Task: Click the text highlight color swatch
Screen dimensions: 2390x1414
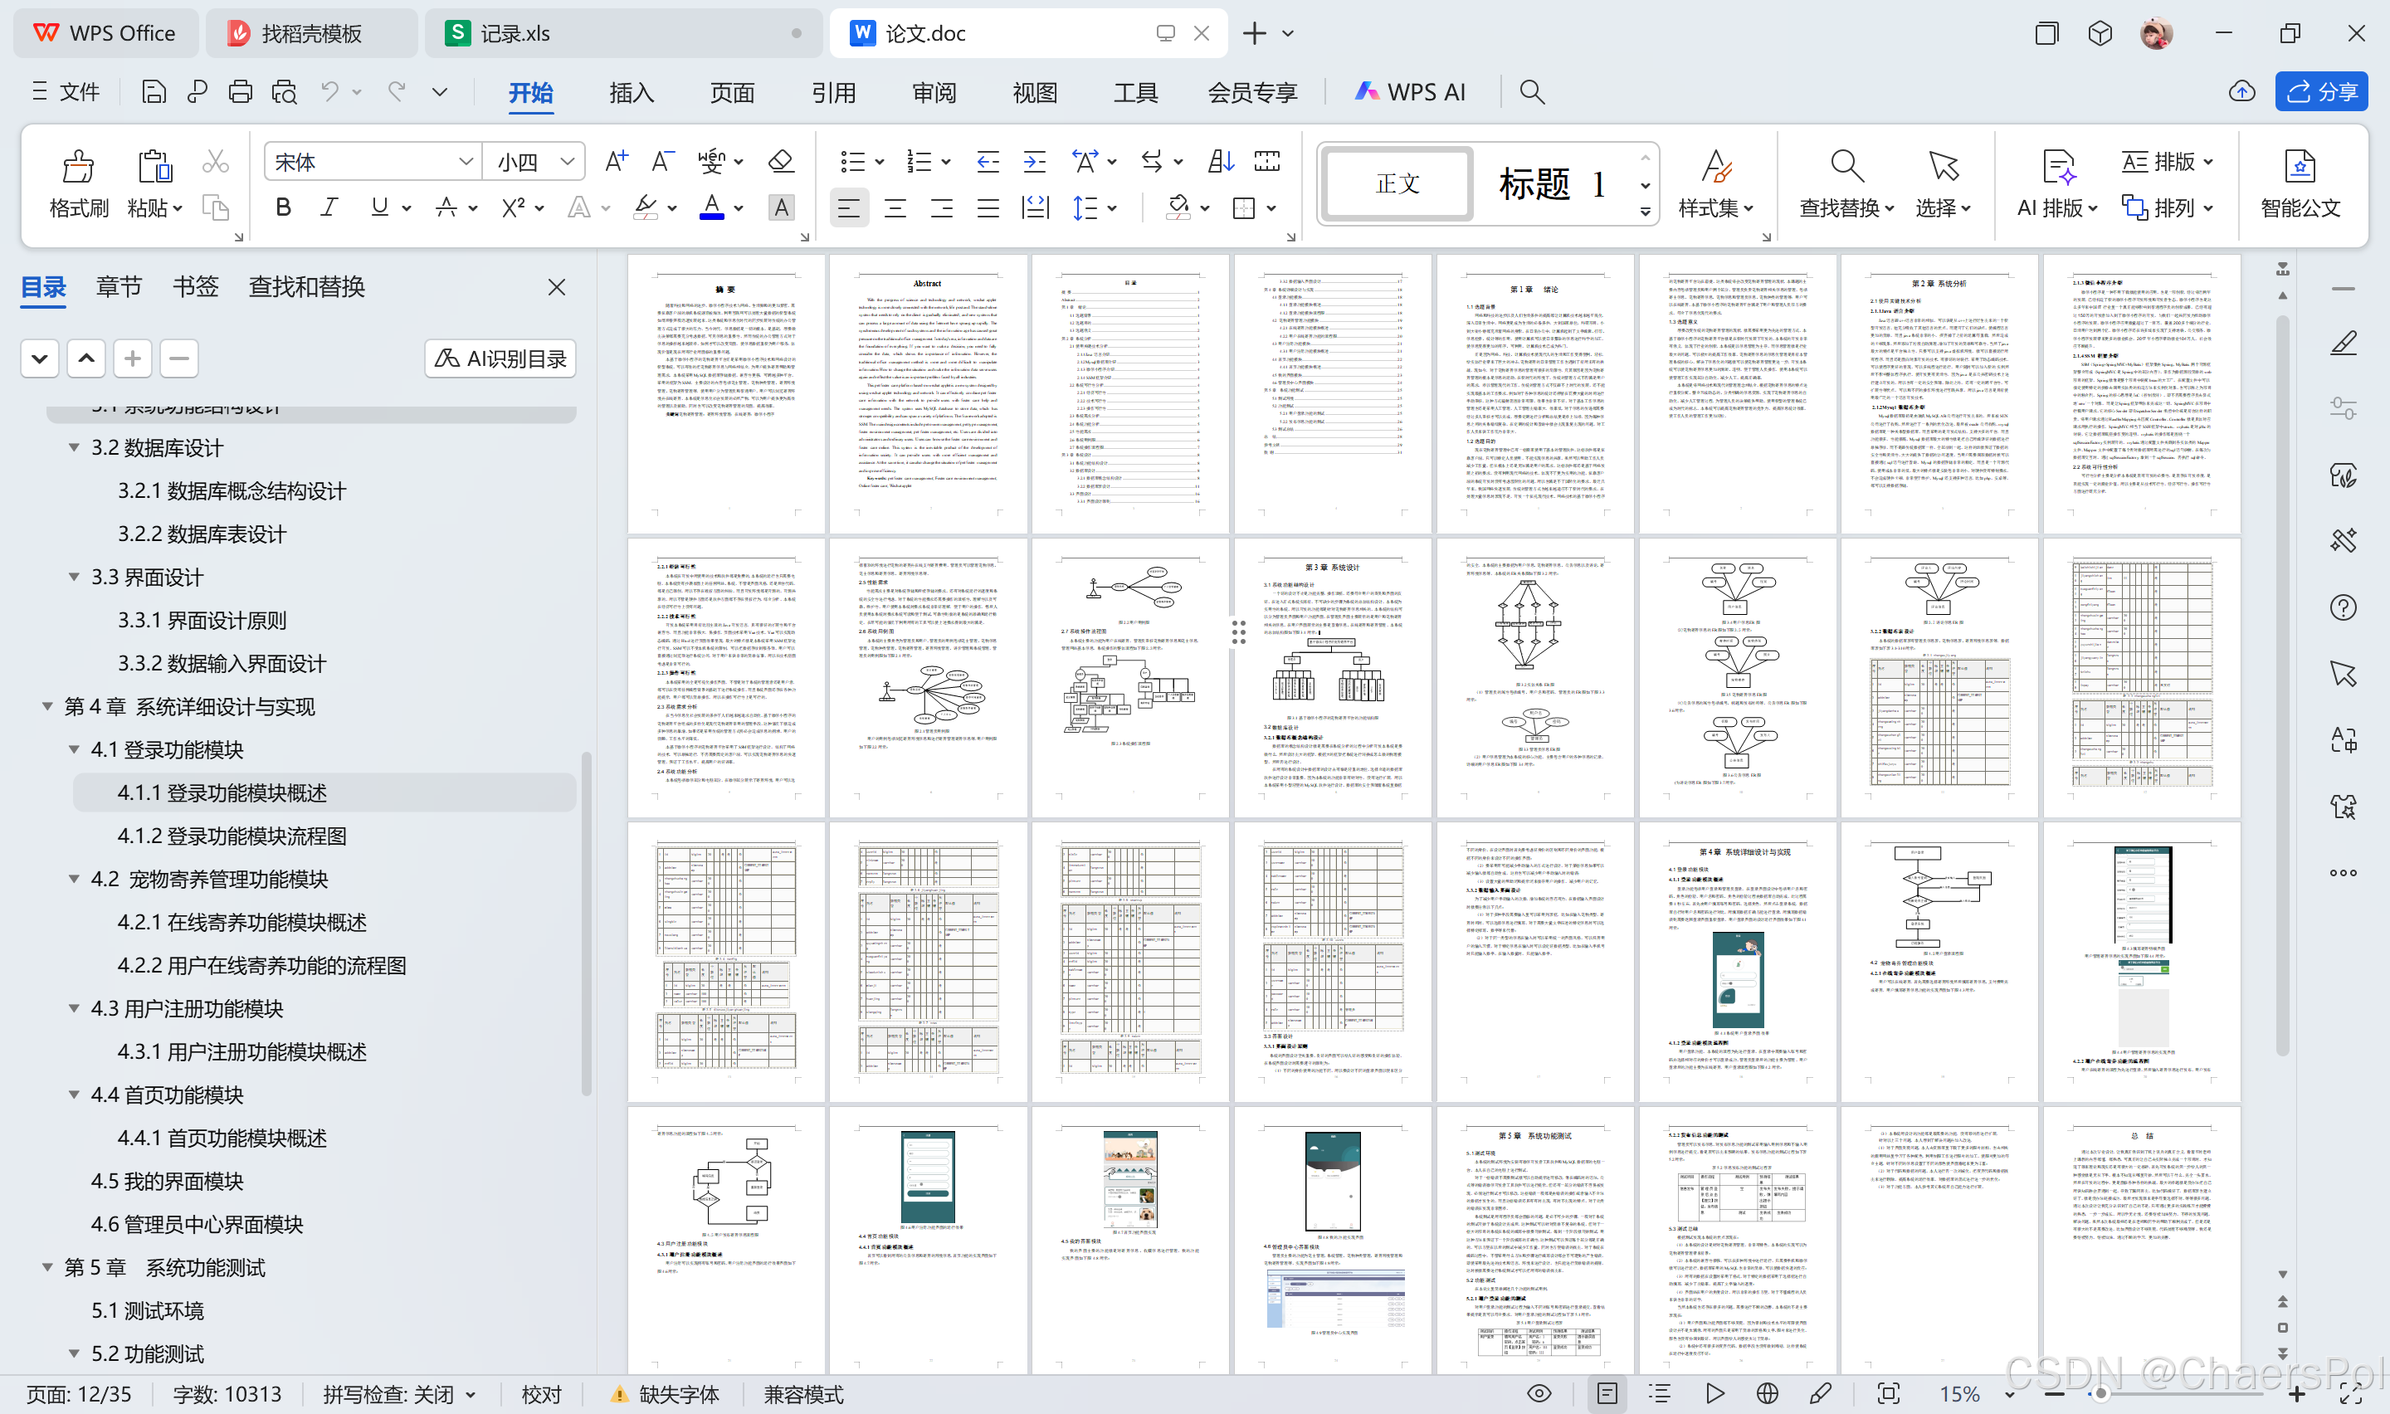Action: 646,207
